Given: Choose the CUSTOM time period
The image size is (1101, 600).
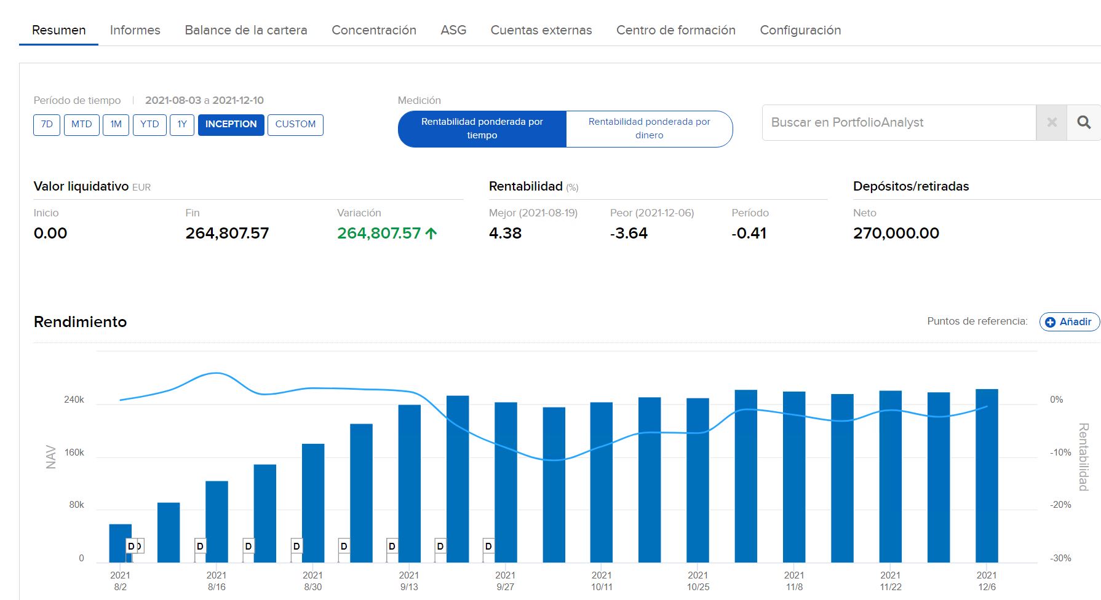Looking at the screenshot, I should 295,125.
